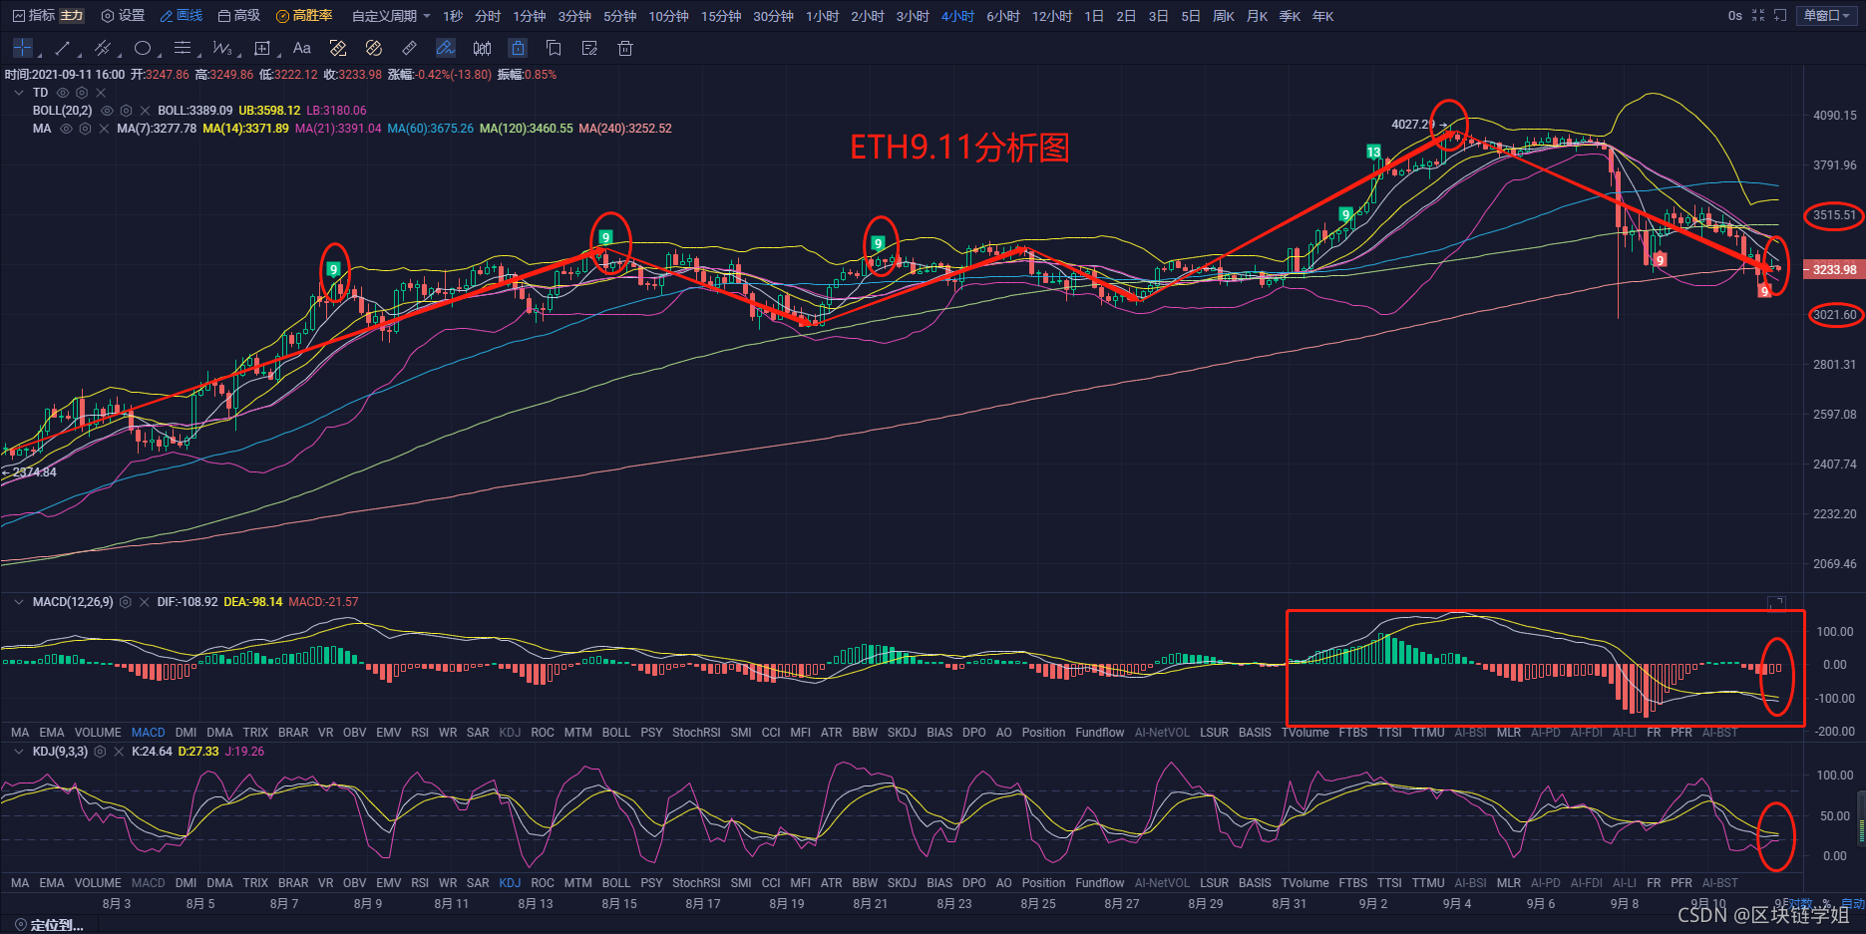Viewport: 1866px width, 934px height.
Task: Select the crosshair cursor drawing tool
Action: coord(23,48)
